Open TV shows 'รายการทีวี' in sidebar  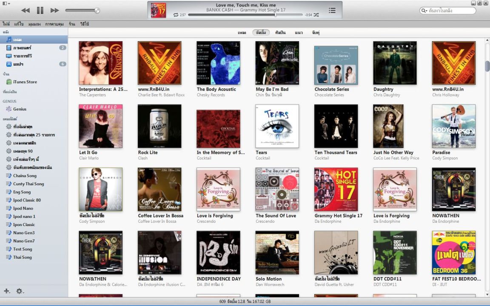click(34, 56)
